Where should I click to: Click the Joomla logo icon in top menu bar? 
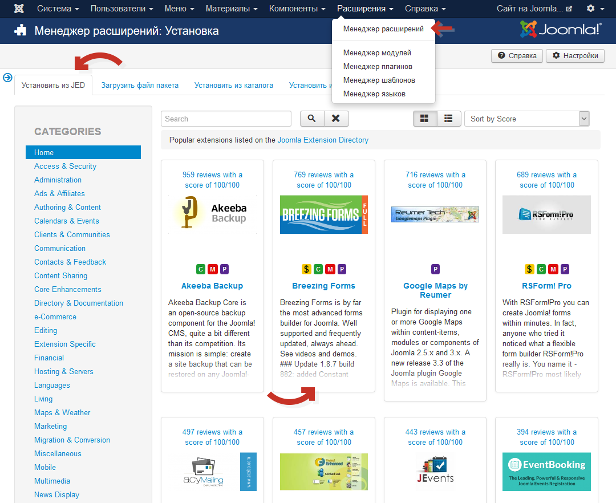click(x=19, y=9)
